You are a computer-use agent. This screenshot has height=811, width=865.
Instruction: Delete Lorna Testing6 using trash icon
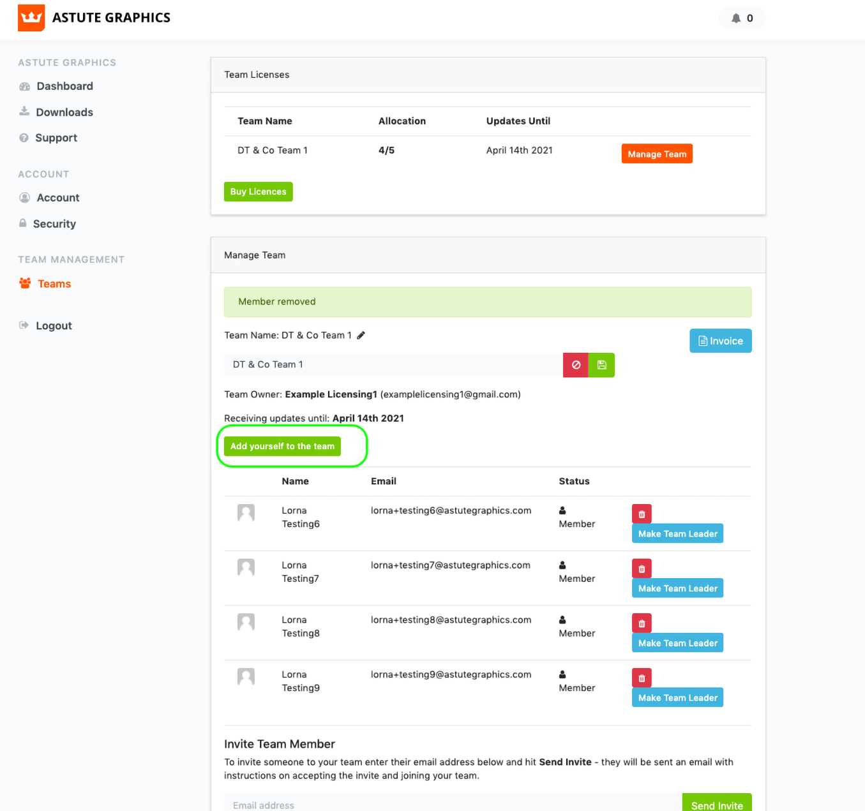coord(642,514)
